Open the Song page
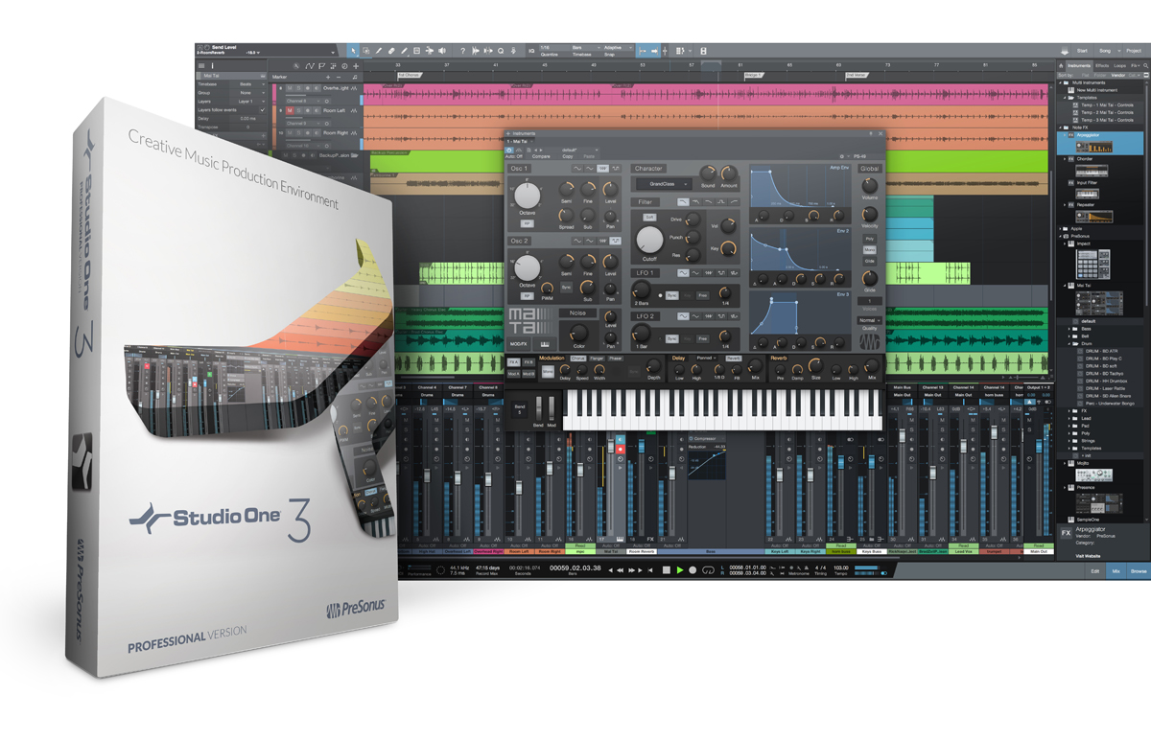This screenshot has width=1151, height=741. coord(1105,51)
